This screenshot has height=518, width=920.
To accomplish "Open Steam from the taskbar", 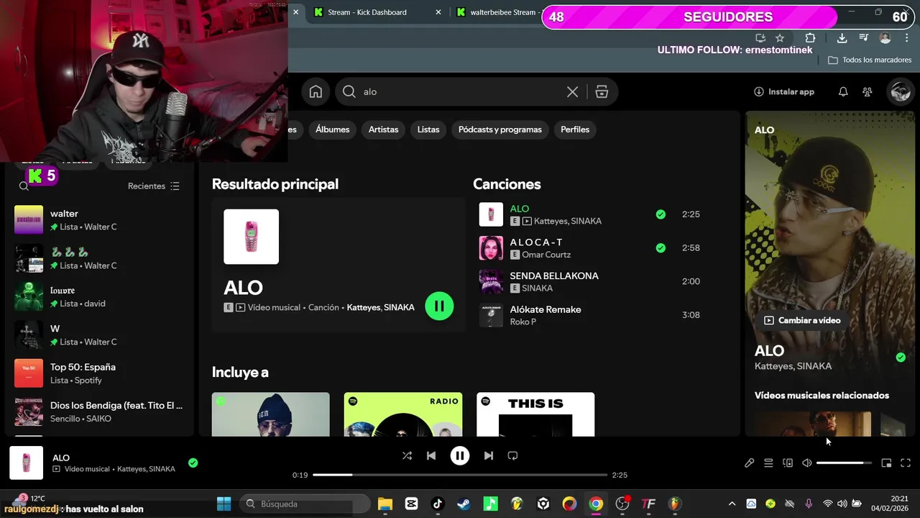I will click(x=464, y=504).
